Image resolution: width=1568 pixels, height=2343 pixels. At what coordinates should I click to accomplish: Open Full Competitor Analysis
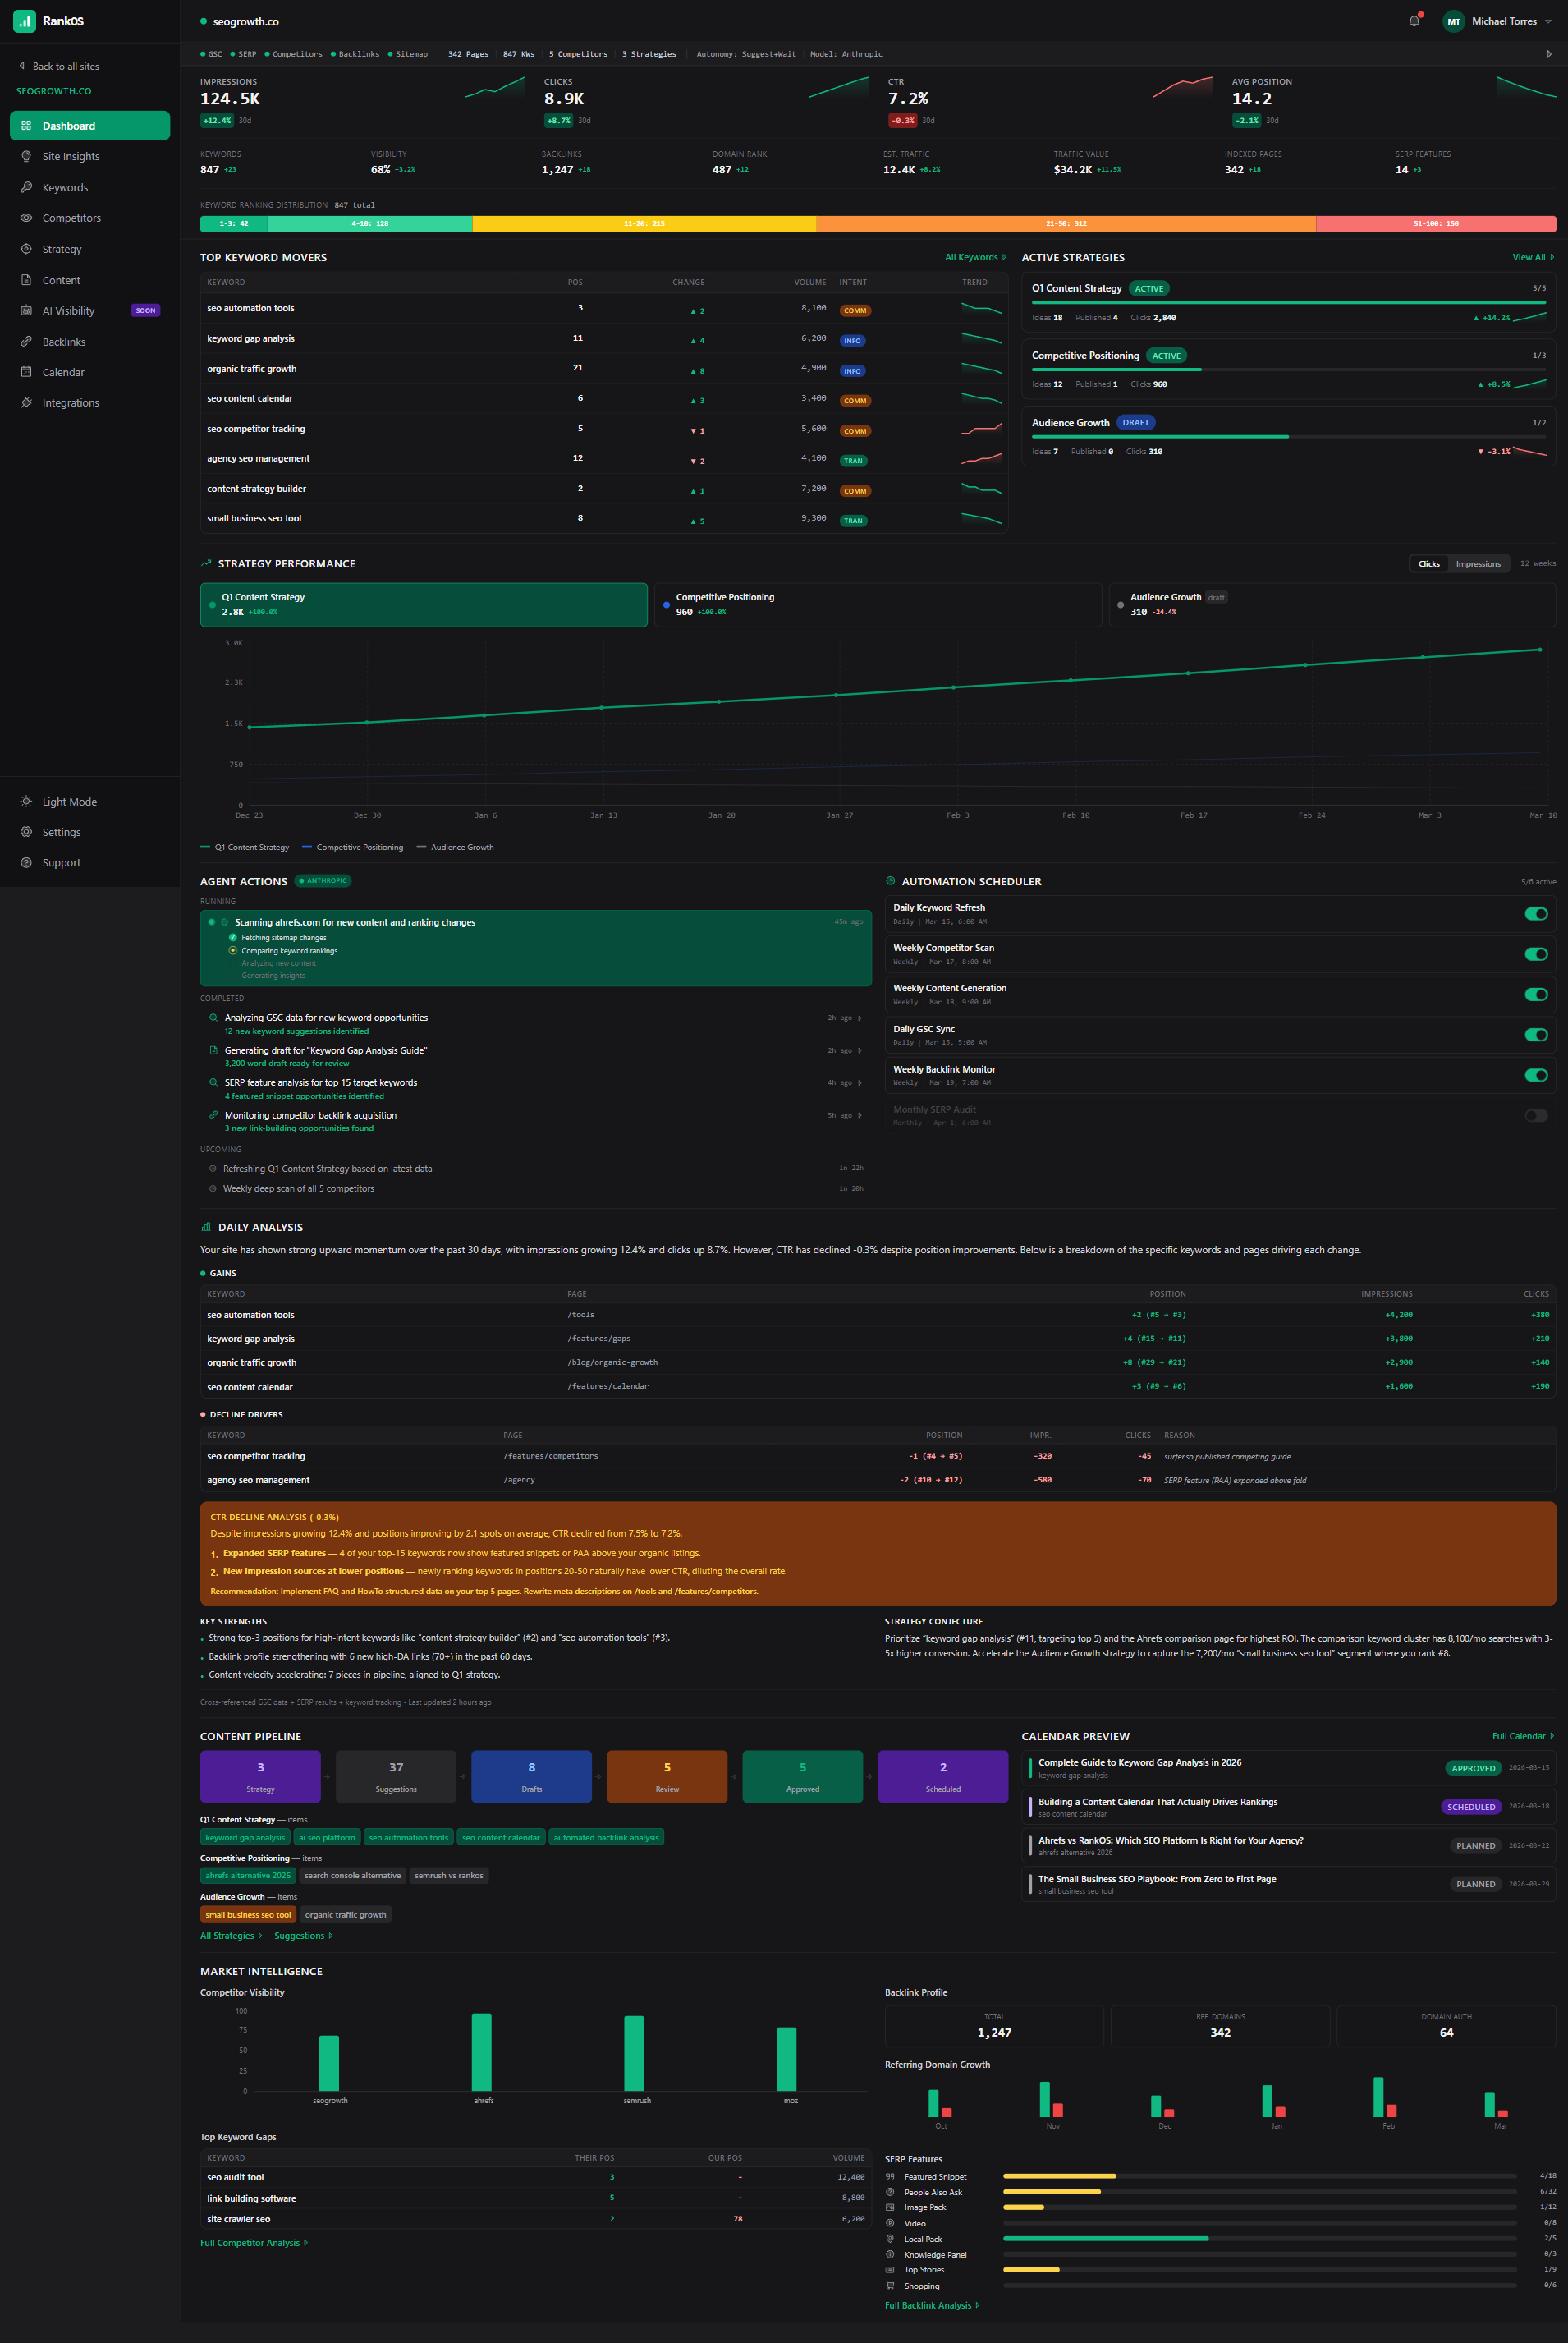(x=251, y=2242)
